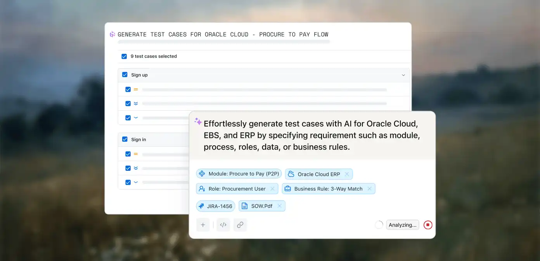Viewport: 540px width, 261px height.
Task: Open the SOW.Pdf attachment chip
Action: pos(262,206)
